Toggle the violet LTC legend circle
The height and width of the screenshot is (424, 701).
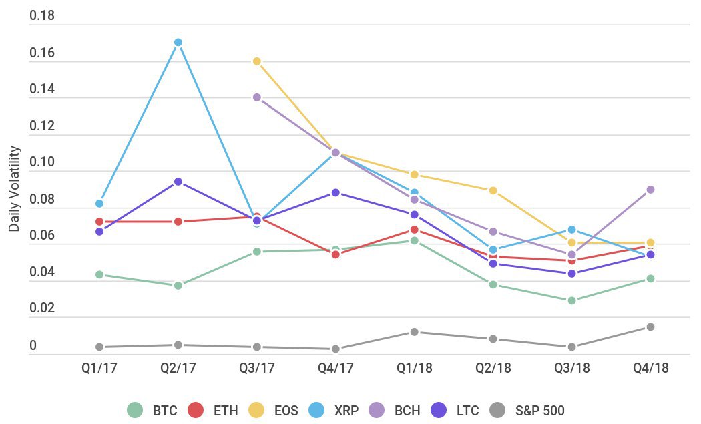pyautogui.click(x=439, y=410)
